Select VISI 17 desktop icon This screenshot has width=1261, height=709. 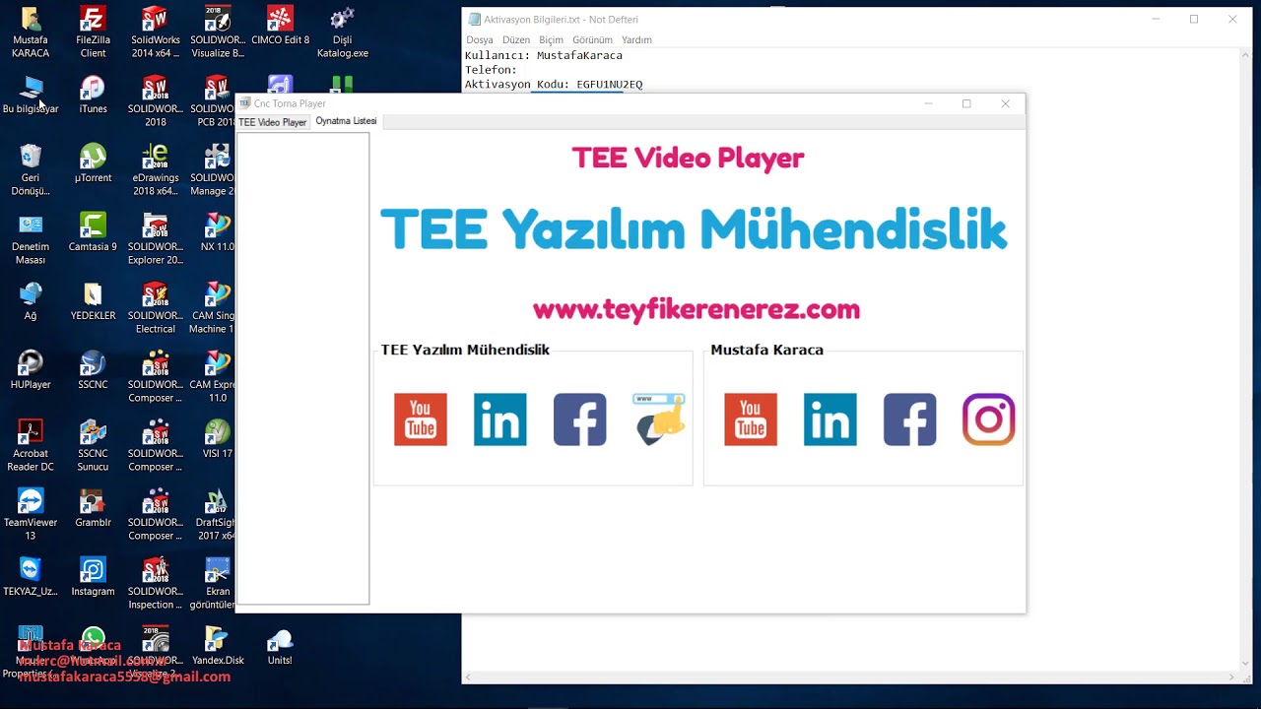218,440
